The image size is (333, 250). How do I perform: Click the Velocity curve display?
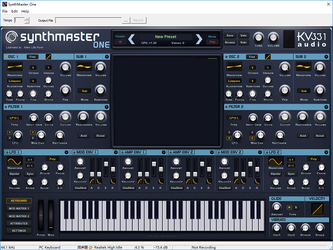(317, 209)
